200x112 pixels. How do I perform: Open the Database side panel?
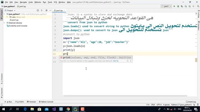(199, 26)
